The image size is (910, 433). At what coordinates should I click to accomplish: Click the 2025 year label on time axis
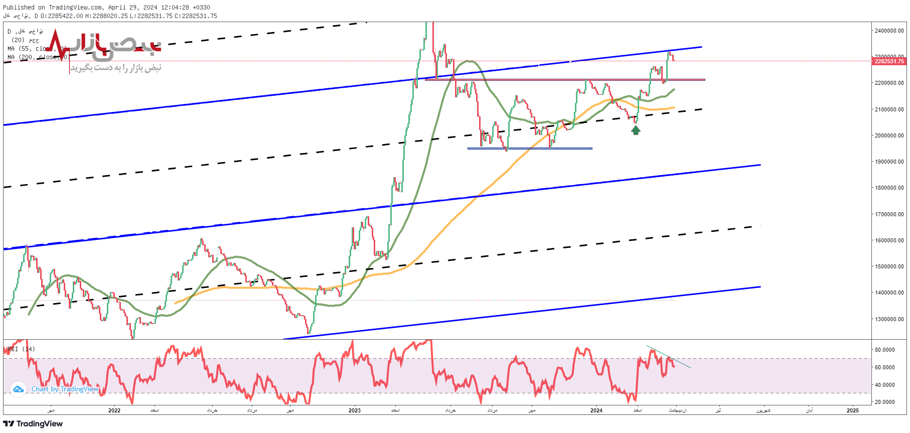(853, 410)
